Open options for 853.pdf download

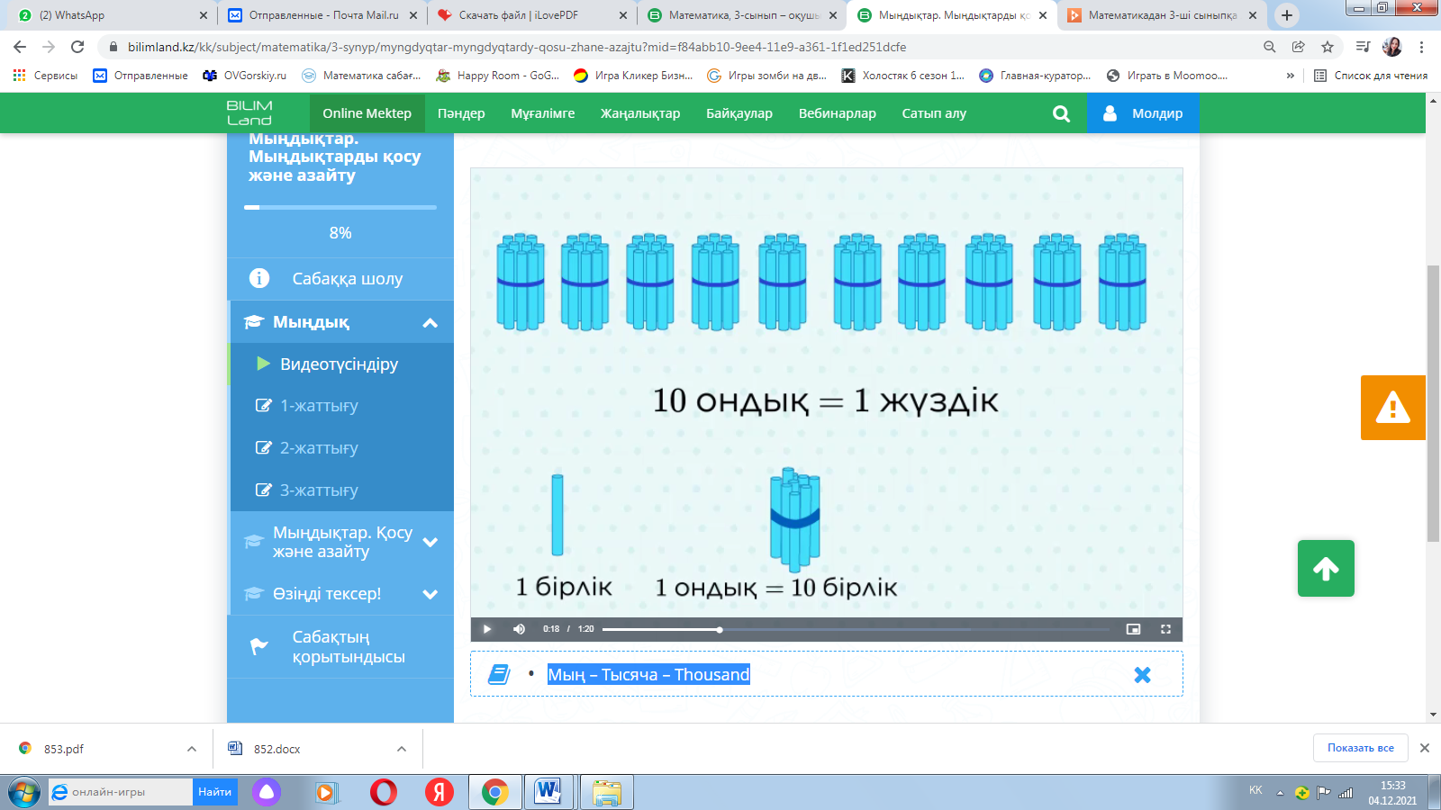(192, 749)
